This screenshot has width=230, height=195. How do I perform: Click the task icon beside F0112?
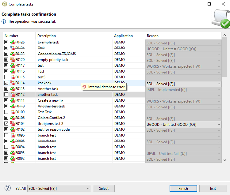pyautogui.click(x=13, y=95)
